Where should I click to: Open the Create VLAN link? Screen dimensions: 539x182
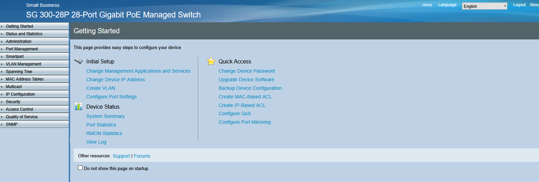pos(100,88)
